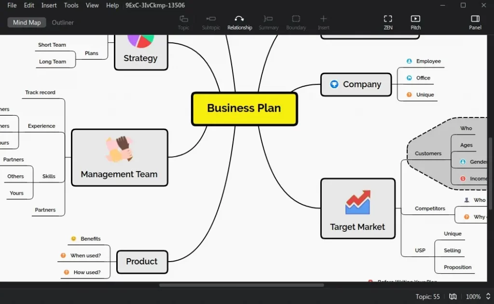Open the View menu
The height and width of the screenshot is (304, 494).
coord(92,5)
